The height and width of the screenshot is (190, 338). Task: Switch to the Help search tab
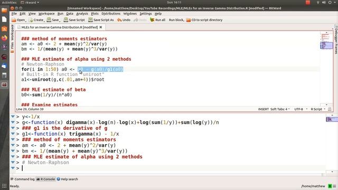67,179
